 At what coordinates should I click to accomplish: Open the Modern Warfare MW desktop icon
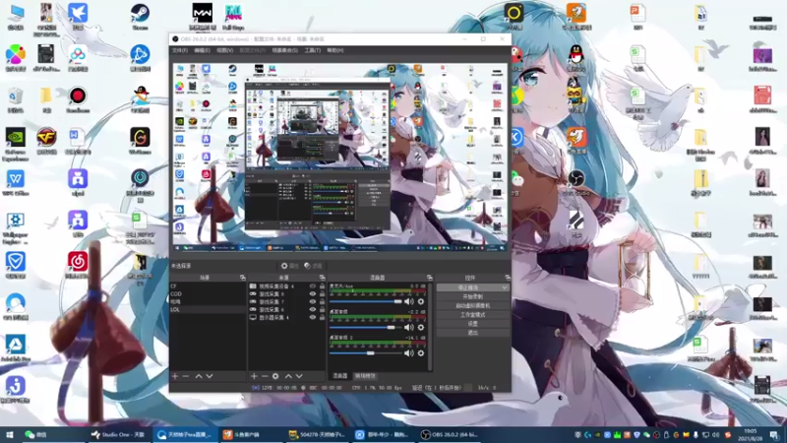click(203, 17)
